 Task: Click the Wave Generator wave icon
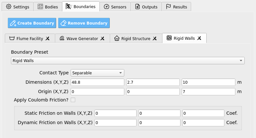(x=62, y=38)
